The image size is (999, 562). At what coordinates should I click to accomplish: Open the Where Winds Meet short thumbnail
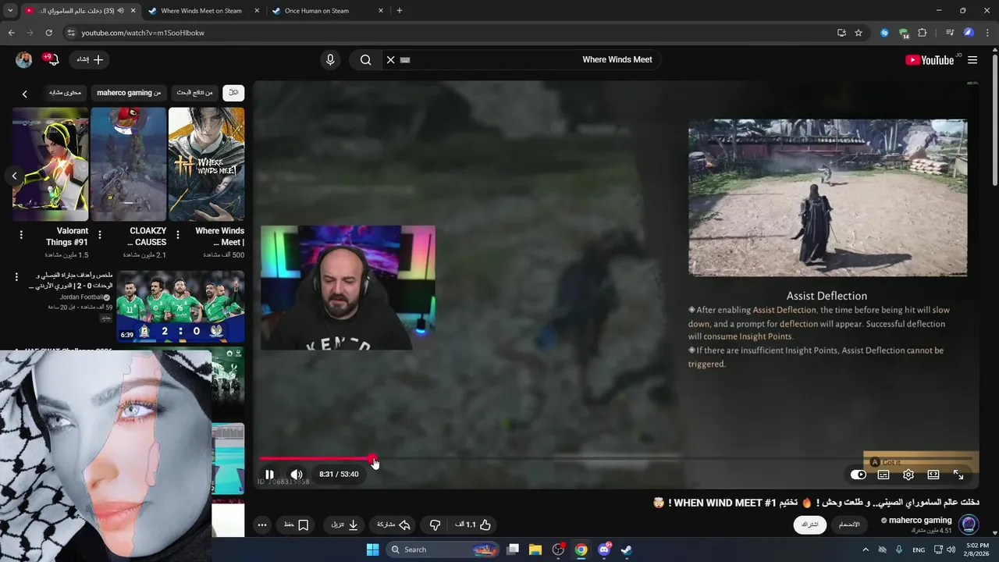pos(206,164)
